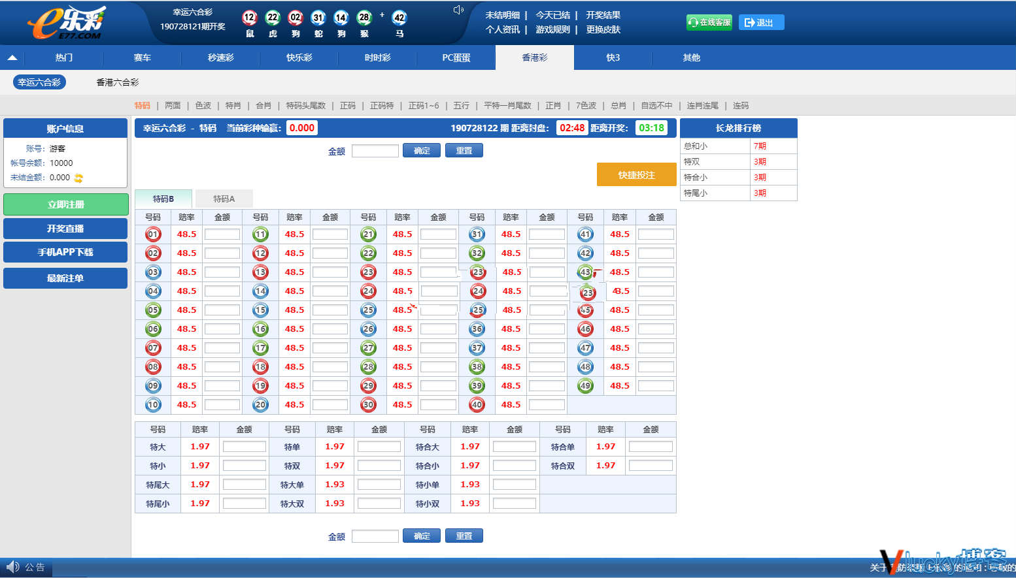
Task: Select red ball number 40
Action: (x=477, y=405)
